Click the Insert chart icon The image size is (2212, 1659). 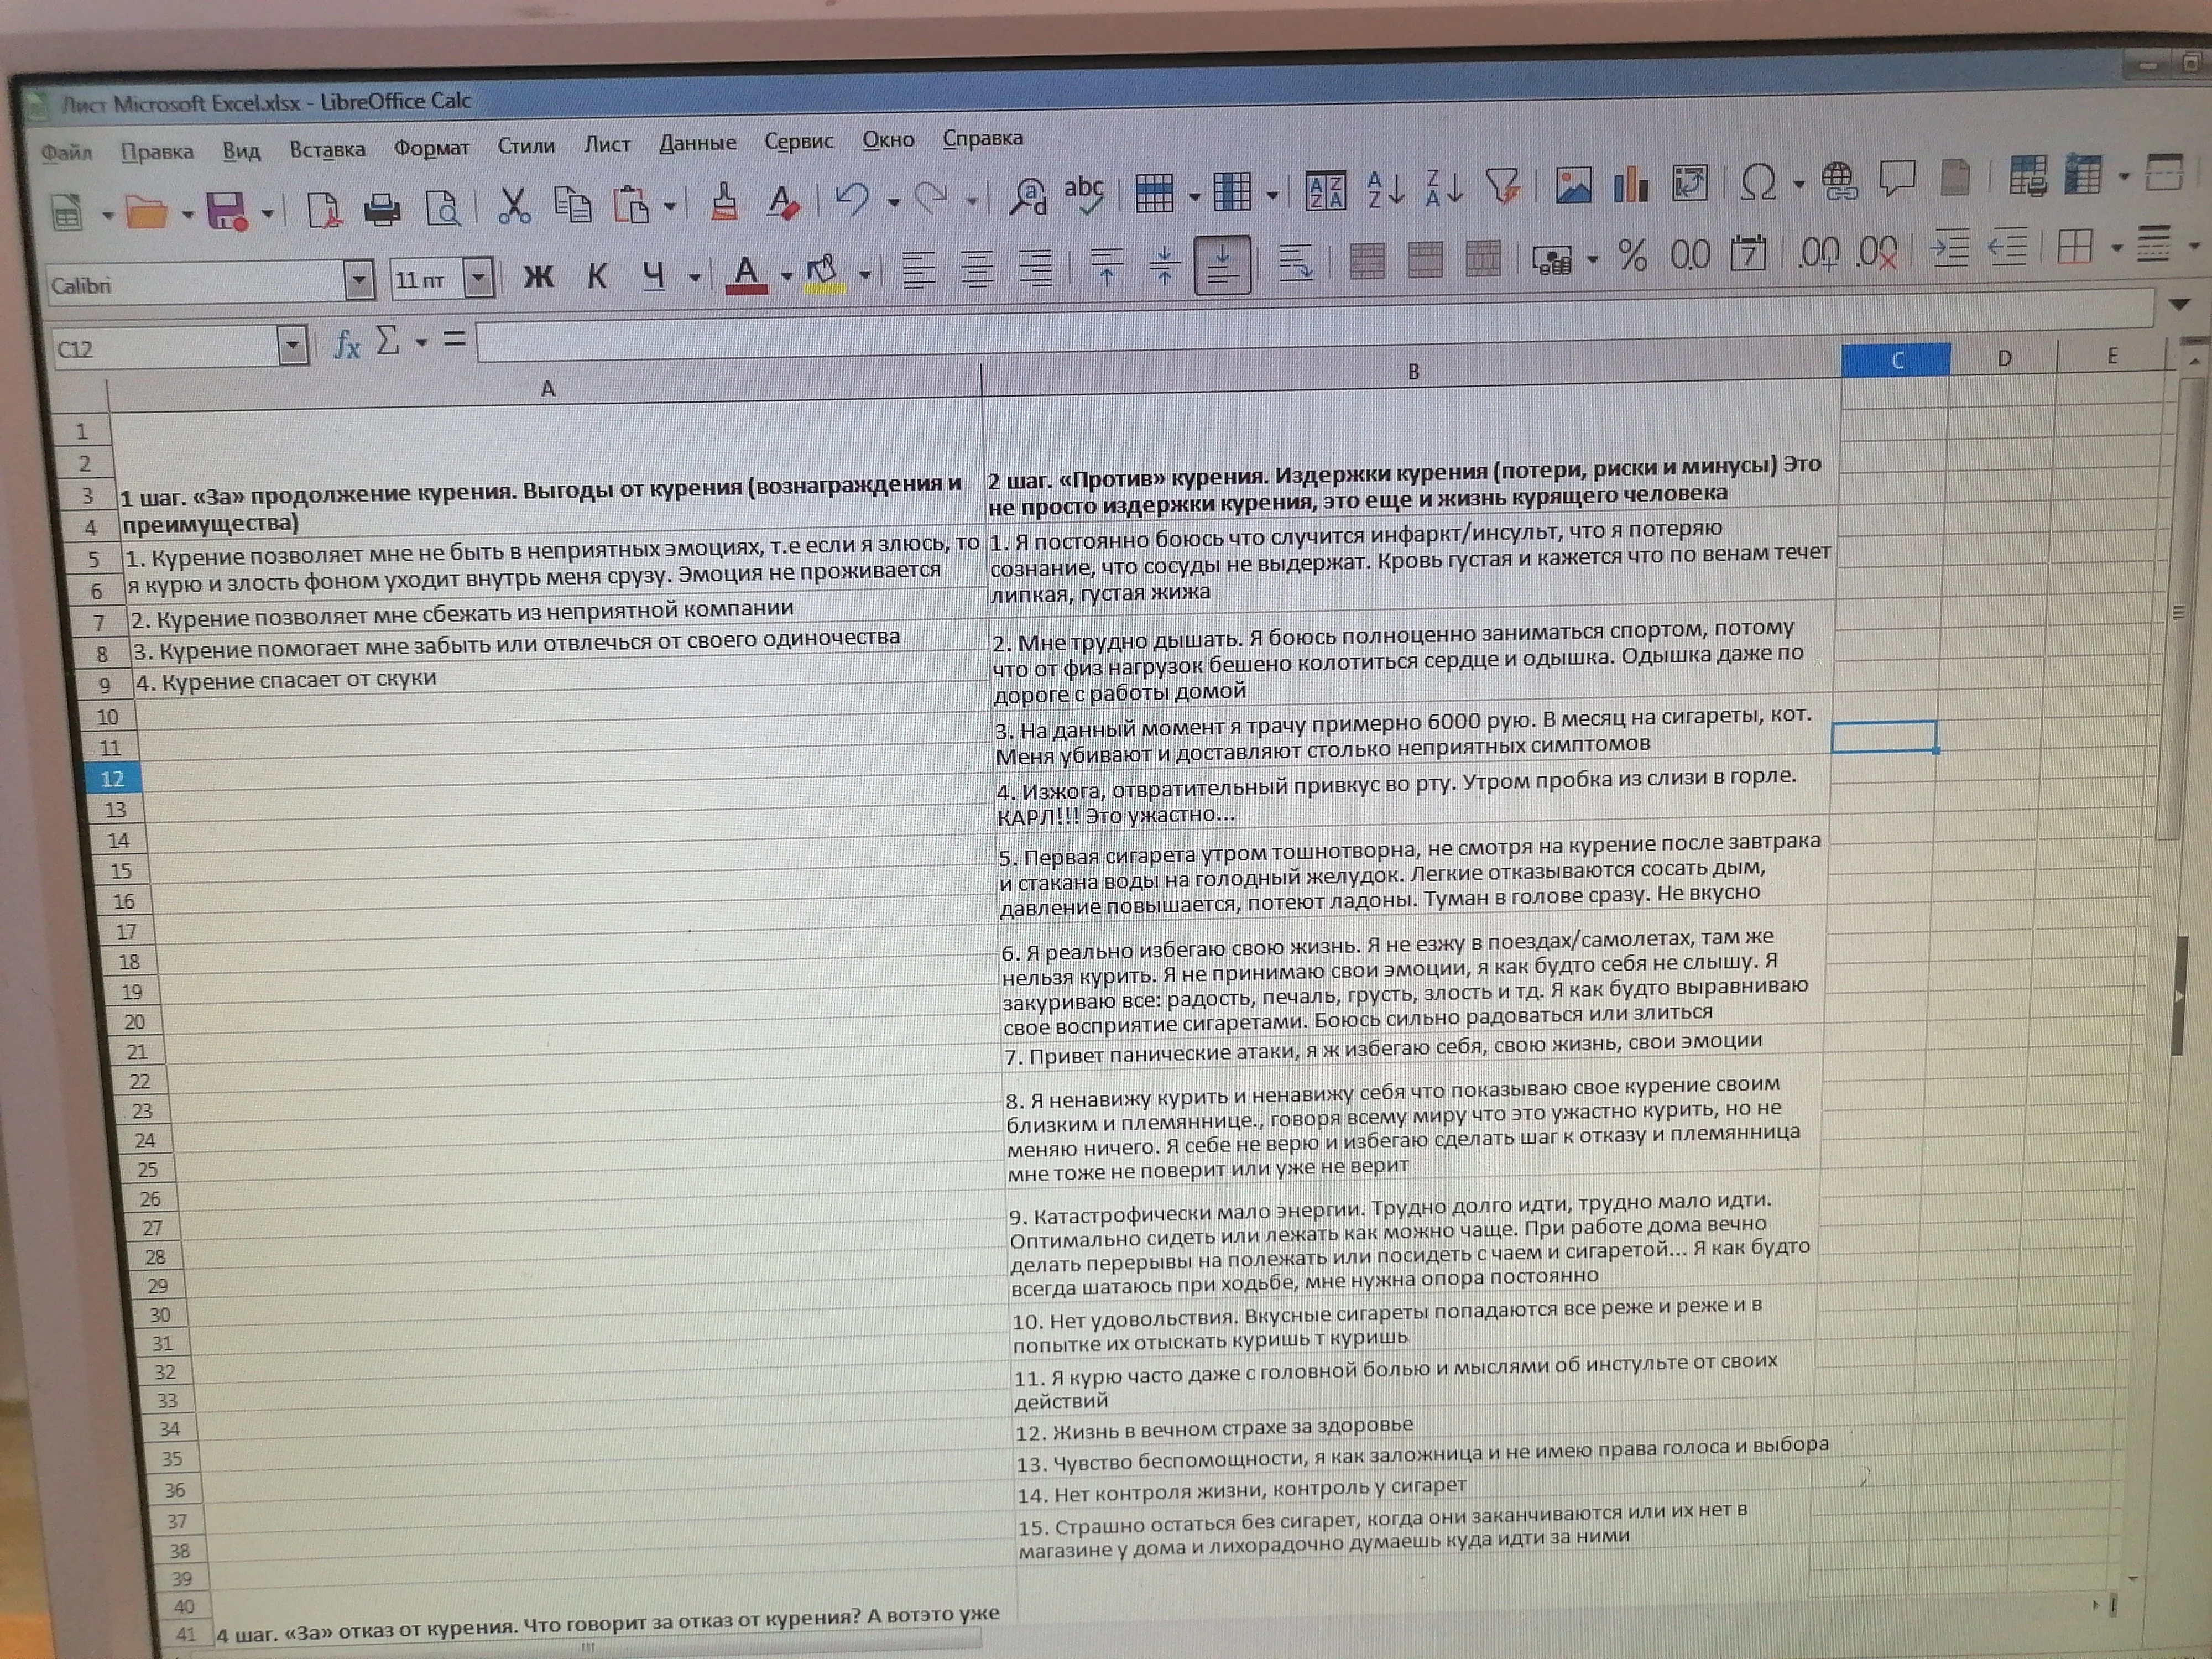[1630, 185]
